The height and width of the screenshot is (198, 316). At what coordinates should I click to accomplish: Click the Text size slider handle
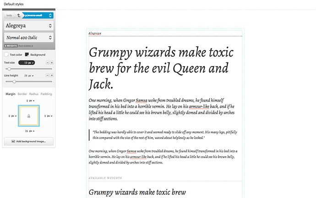click(x=9, y=69)
